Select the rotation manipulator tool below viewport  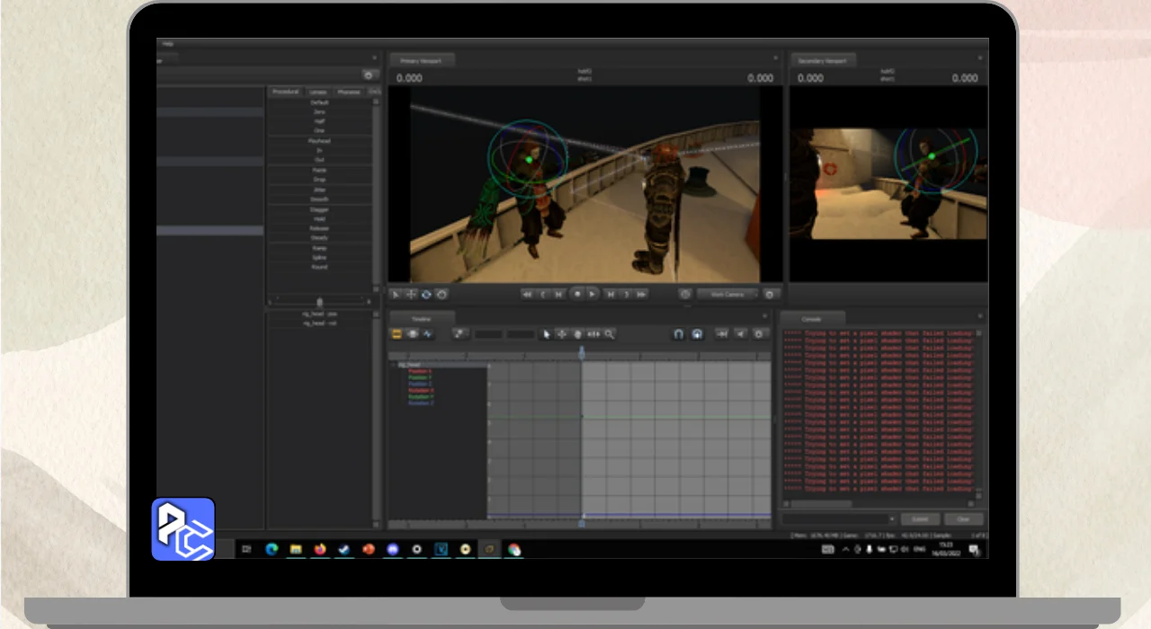coord(426,294)
